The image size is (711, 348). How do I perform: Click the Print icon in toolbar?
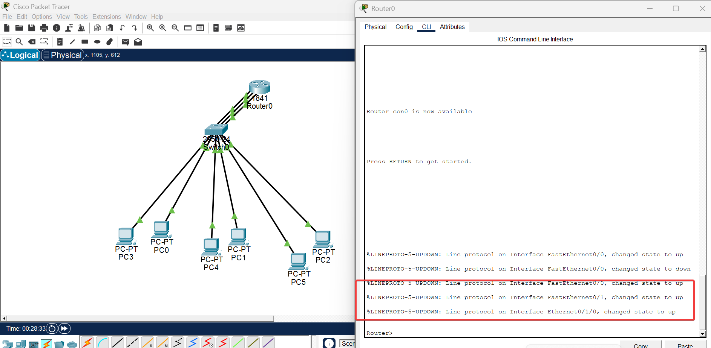(x=44, y=28)
